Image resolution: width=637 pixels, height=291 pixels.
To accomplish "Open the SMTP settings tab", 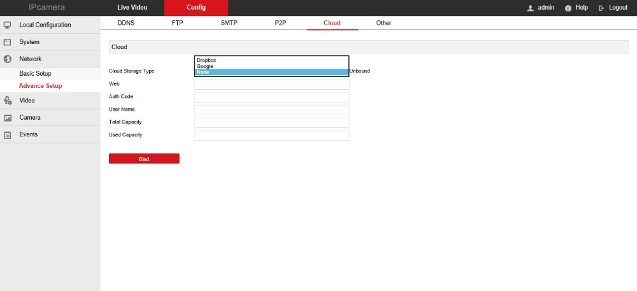I will [229, 23].
